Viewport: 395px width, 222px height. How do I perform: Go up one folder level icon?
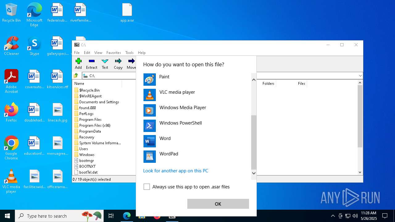(x=76, y=76)
